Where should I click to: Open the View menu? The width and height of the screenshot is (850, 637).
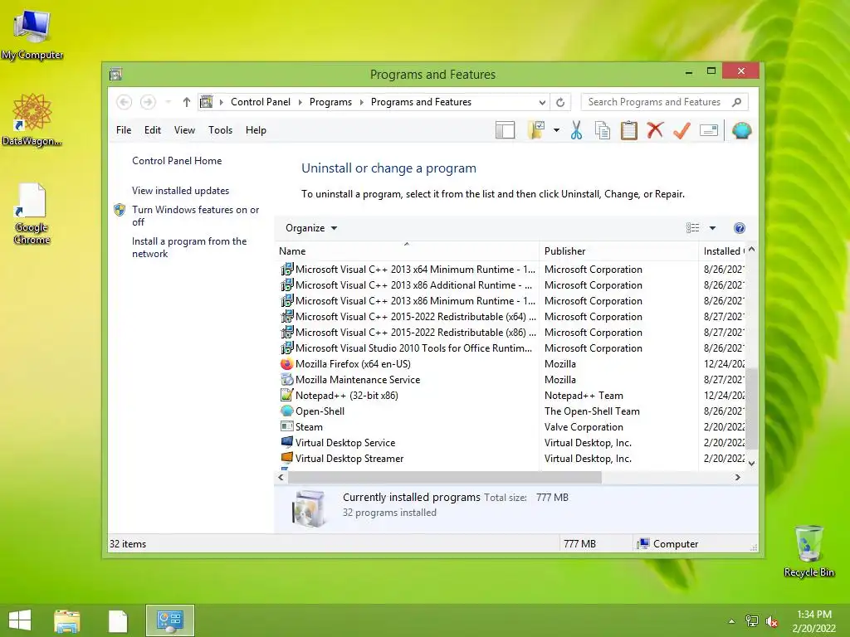pyautogui.click(x=184, y=130)
